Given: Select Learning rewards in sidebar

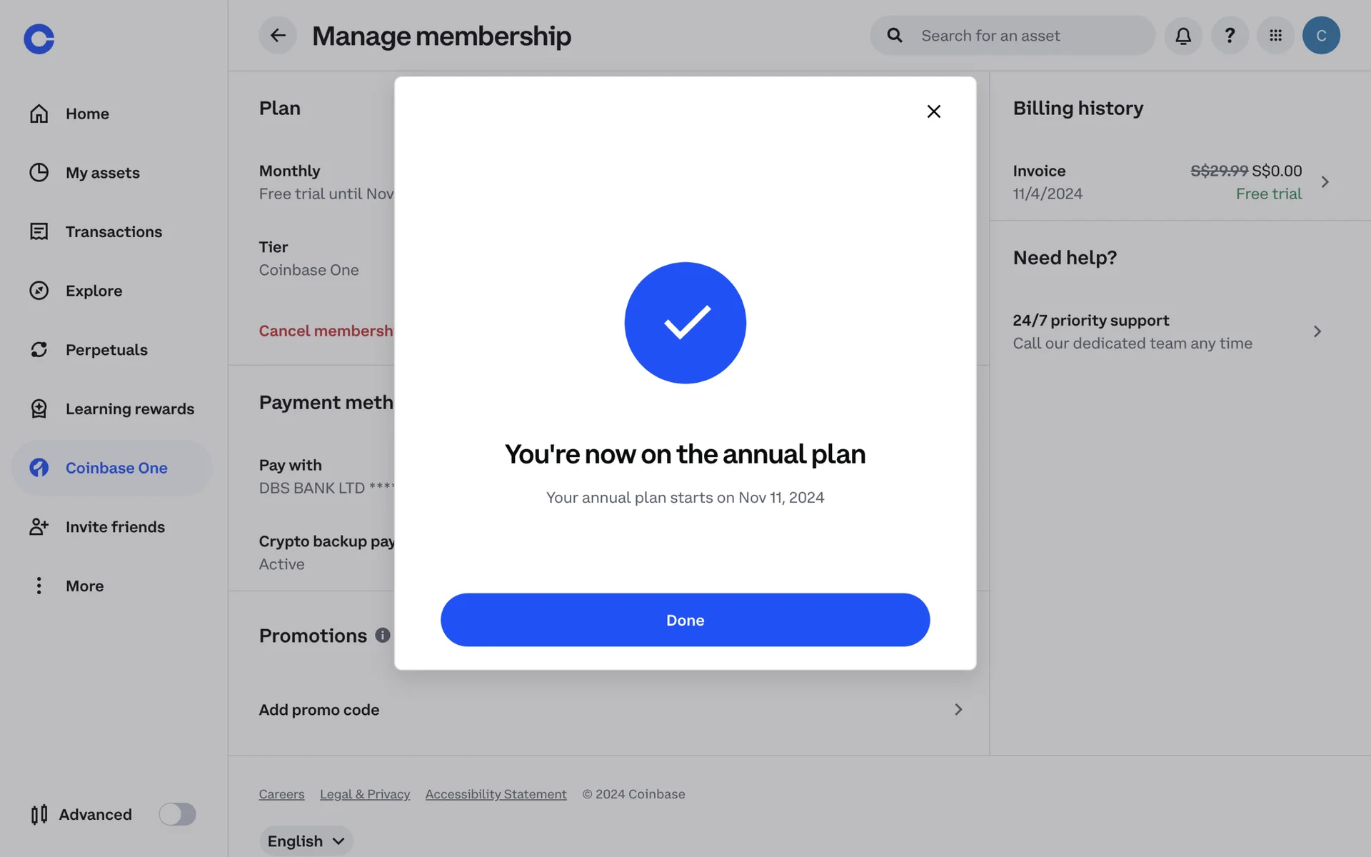Looking at the screenshot, I should pos(129,409).
